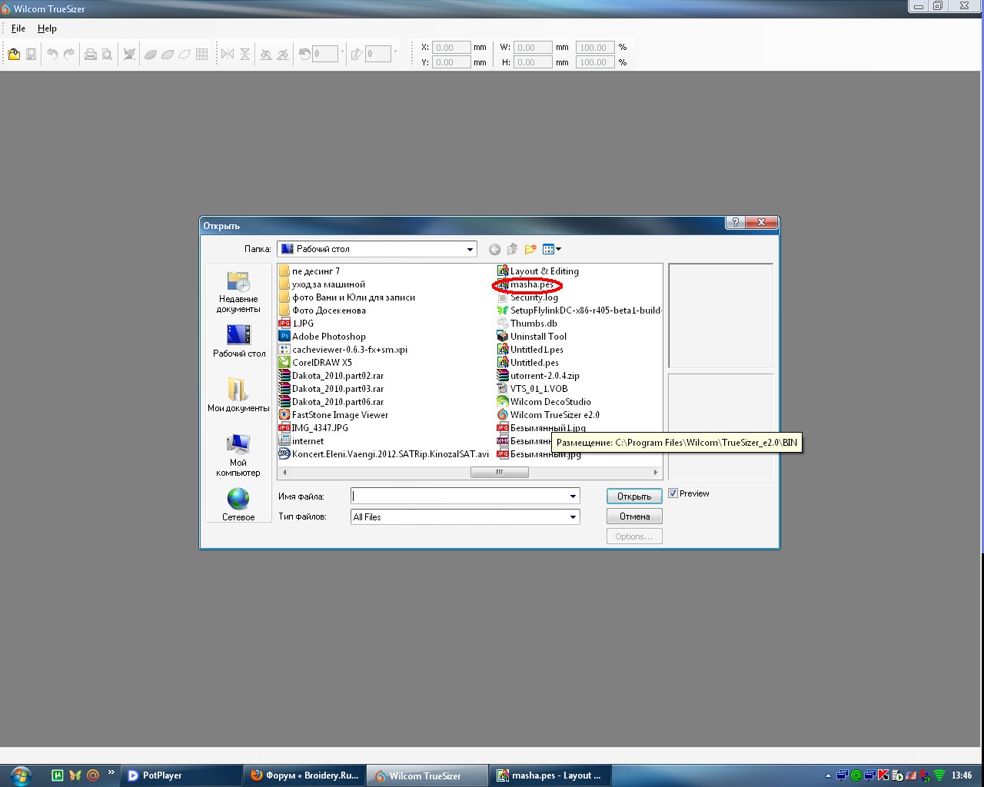Click the Print toolbar icon
Screen dimensions: 984x787
pos(90,54)
